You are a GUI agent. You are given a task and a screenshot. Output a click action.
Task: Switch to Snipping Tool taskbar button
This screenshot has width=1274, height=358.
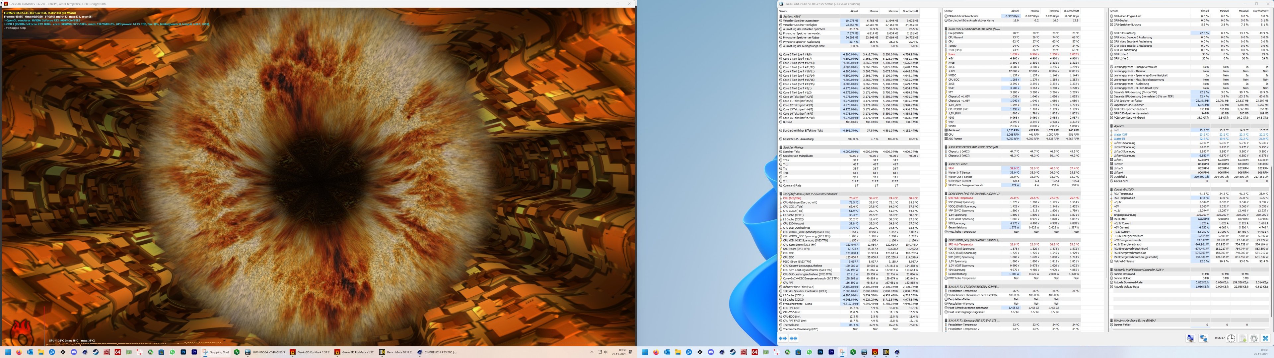click(216, 352)
